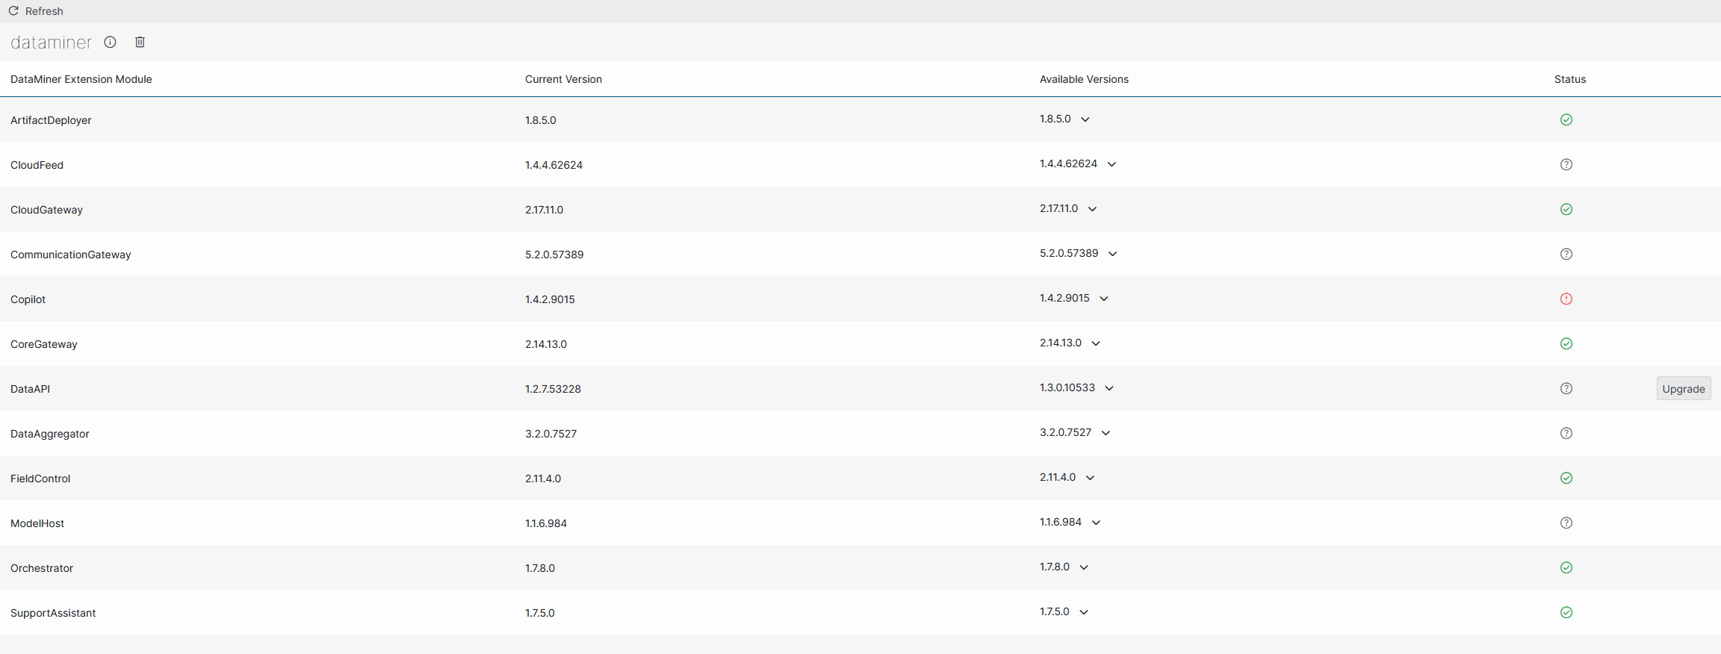Click FieldControl current version 2.11.4.0
This screenshot has height=654, width=1721.
point(543,479)
